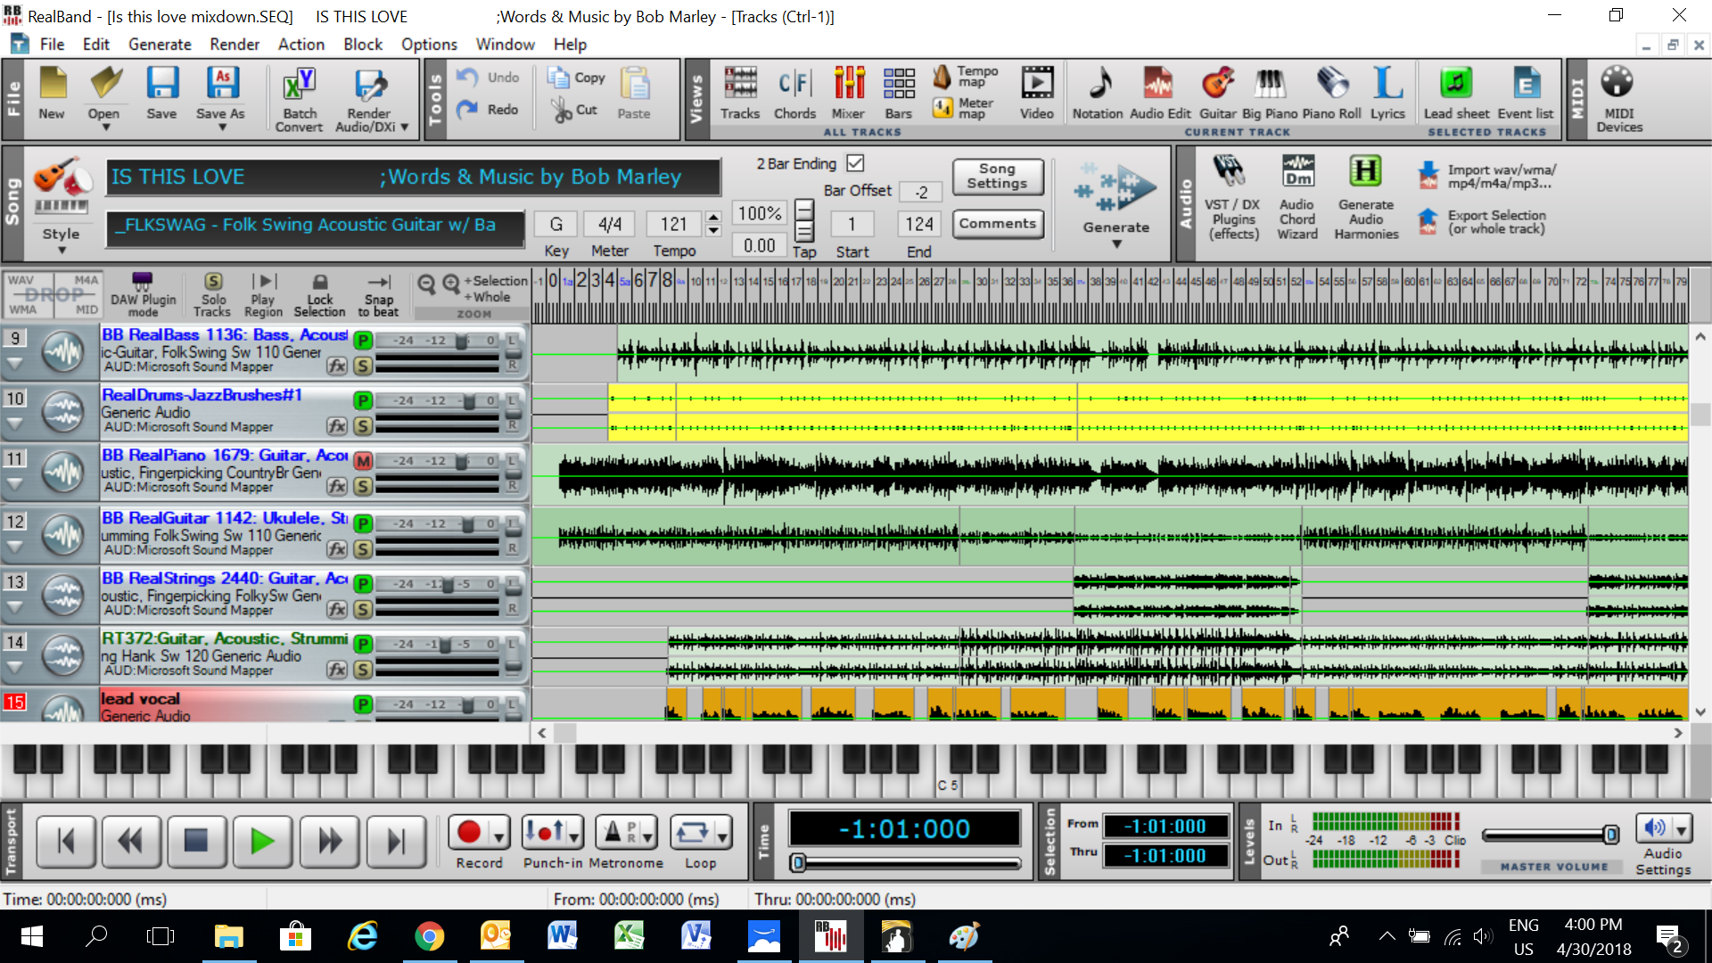This screenshot has height=963, width=1712.
Task: Unmute track 11 with M button
Action: [x=363, y=461]
